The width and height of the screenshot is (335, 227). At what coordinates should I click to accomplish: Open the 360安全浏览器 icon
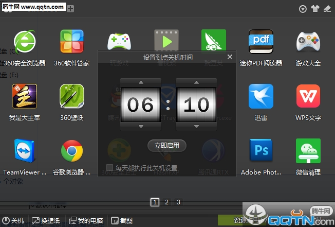pyautogui.click(x=25, y=42)
